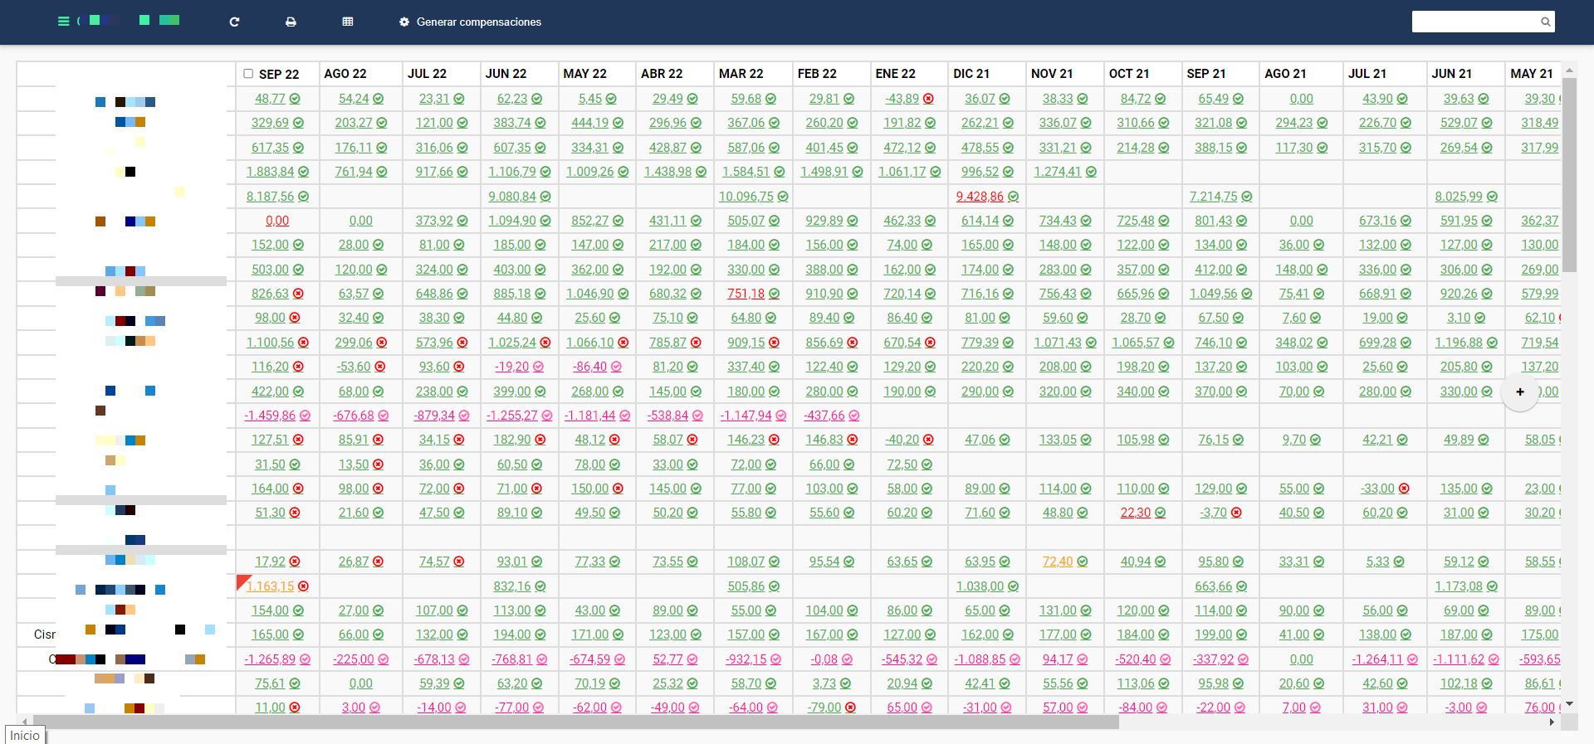Click pink check icon next to -1.459,86
The image size is (1594, 744).
[x=305, y=416]
